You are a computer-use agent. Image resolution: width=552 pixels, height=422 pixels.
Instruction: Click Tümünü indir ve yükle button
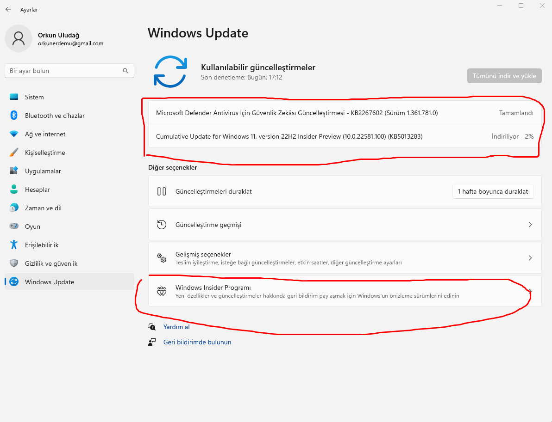point(504,76)
